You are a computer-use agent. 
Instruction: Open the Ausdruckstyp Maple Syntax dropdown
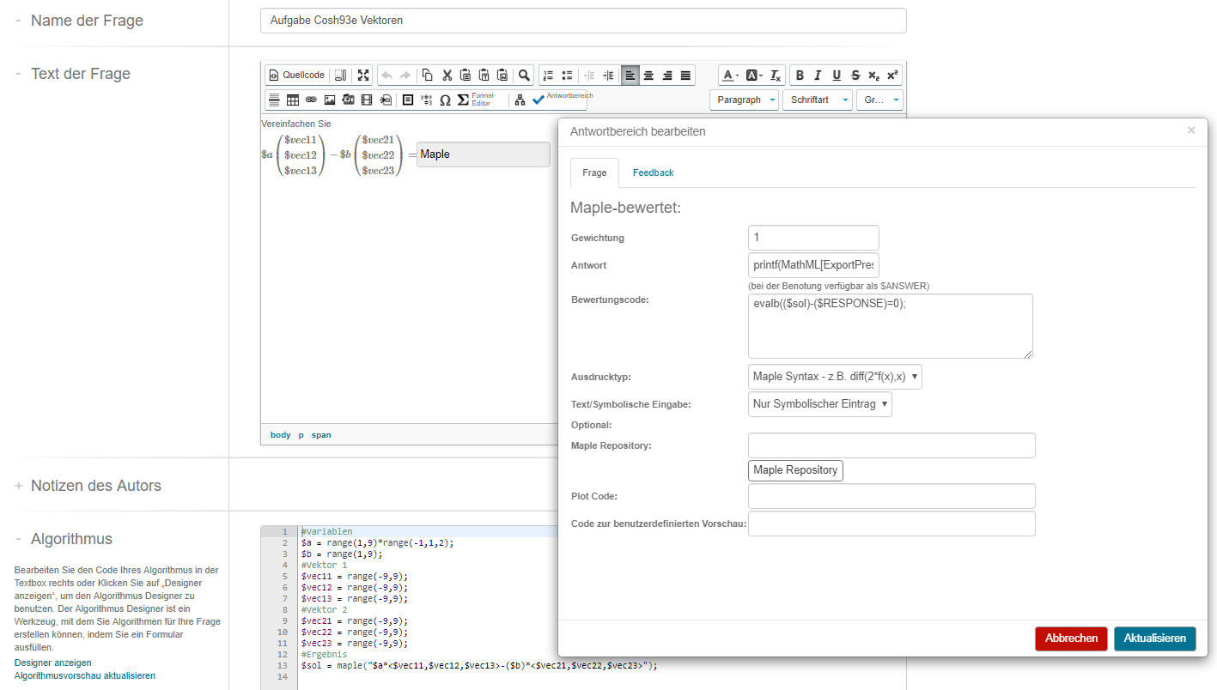(835, 376)
